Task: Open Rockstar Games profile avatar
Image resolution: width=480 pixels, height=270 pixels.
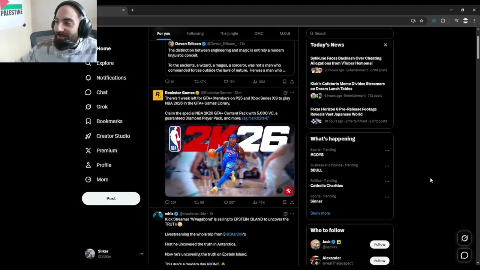Action: coord(158,95)
